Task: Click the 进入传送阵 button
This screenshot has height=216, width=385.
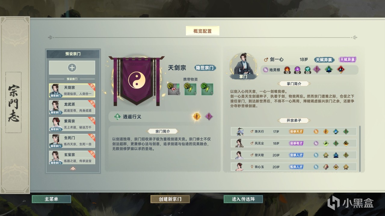Action: click(x=243, y=199)
